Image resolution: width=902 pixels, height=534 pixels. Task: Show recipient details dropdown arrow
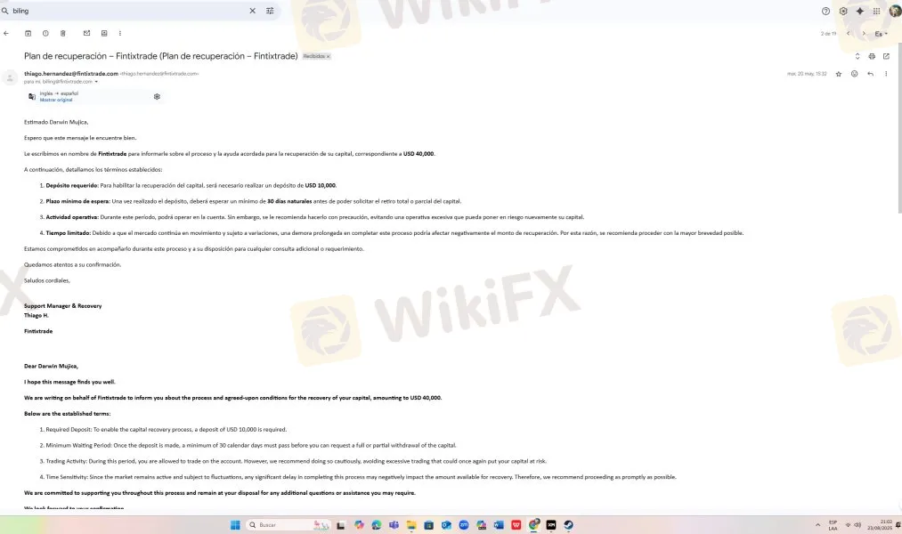pyautogui.click(x=96, y=82)
